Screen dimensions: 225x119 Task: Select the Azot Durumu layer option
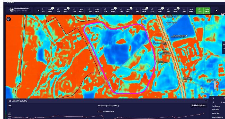pyautogui.click(x=216, y=106)
